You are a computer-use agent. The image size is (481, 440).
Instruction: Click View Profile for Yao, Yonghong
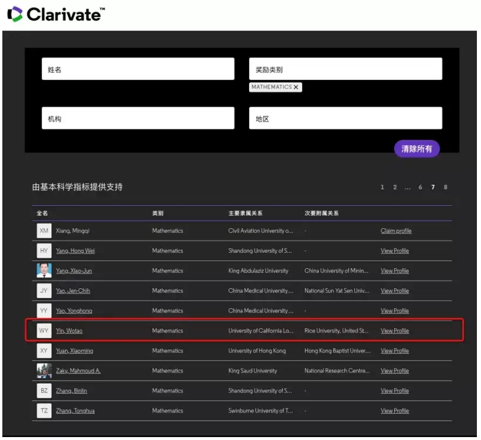(x=395, y=311)
